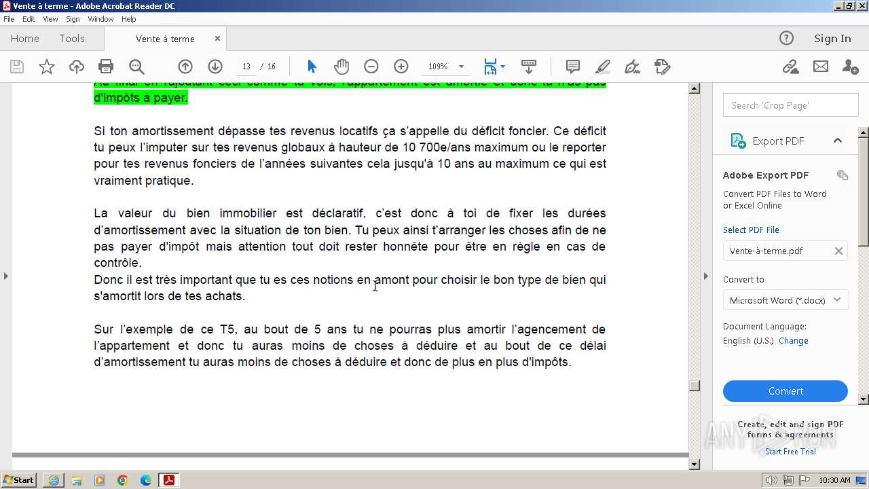Screen dimensions: 869x489
Task: Open the View menu
Action: pos(50,19)
